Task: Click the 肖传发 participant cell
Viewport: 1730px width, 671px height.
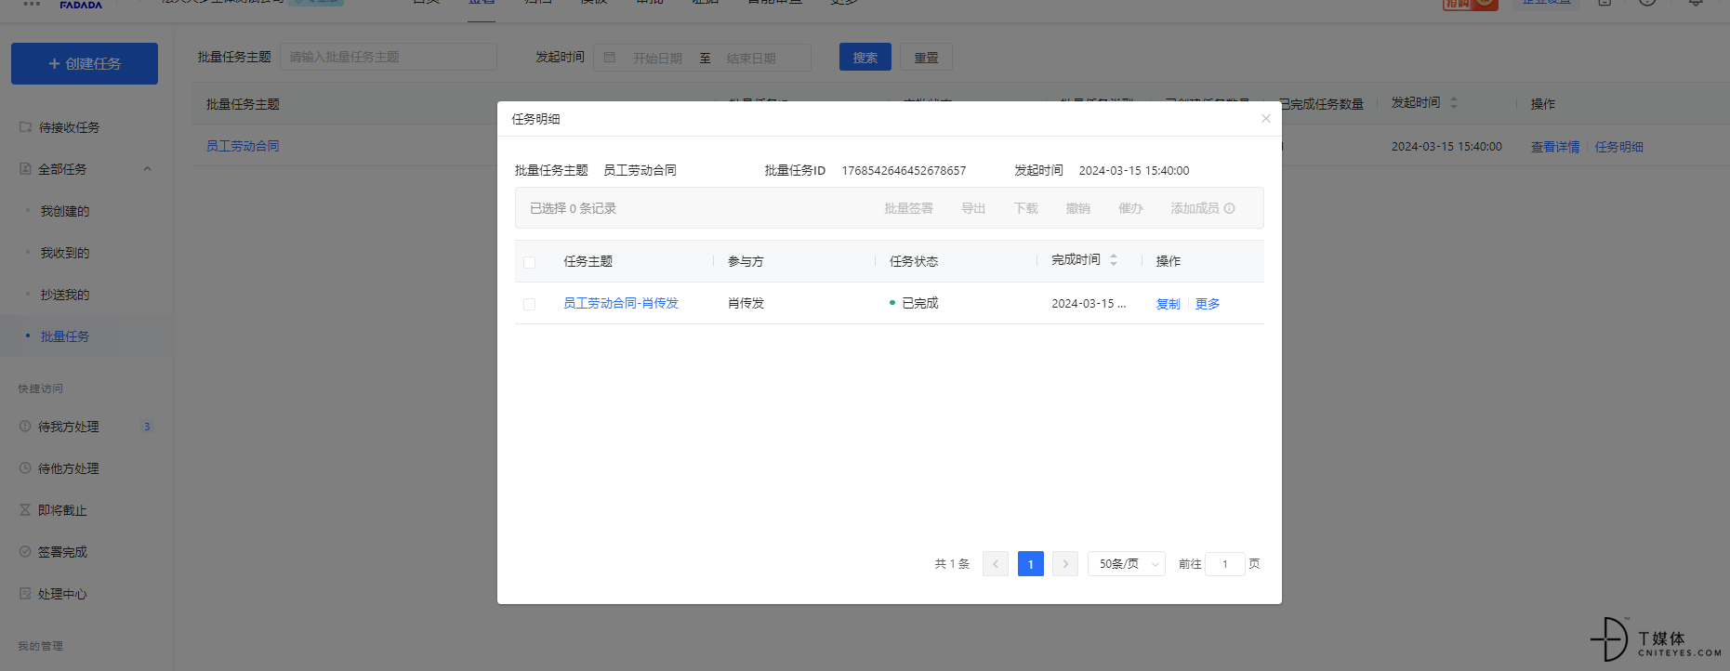Action: coord(746,303)
